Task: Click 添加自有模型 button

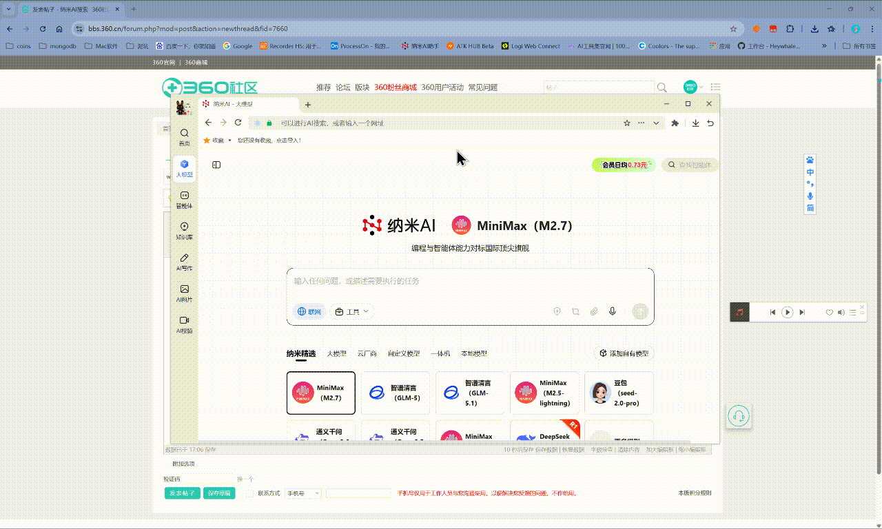Action: click(624, 353)
